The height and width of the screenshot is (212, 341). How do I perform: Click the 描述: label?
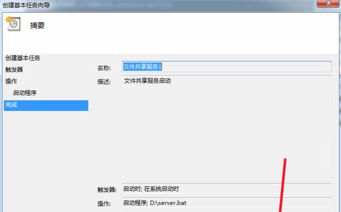point(104,82)
